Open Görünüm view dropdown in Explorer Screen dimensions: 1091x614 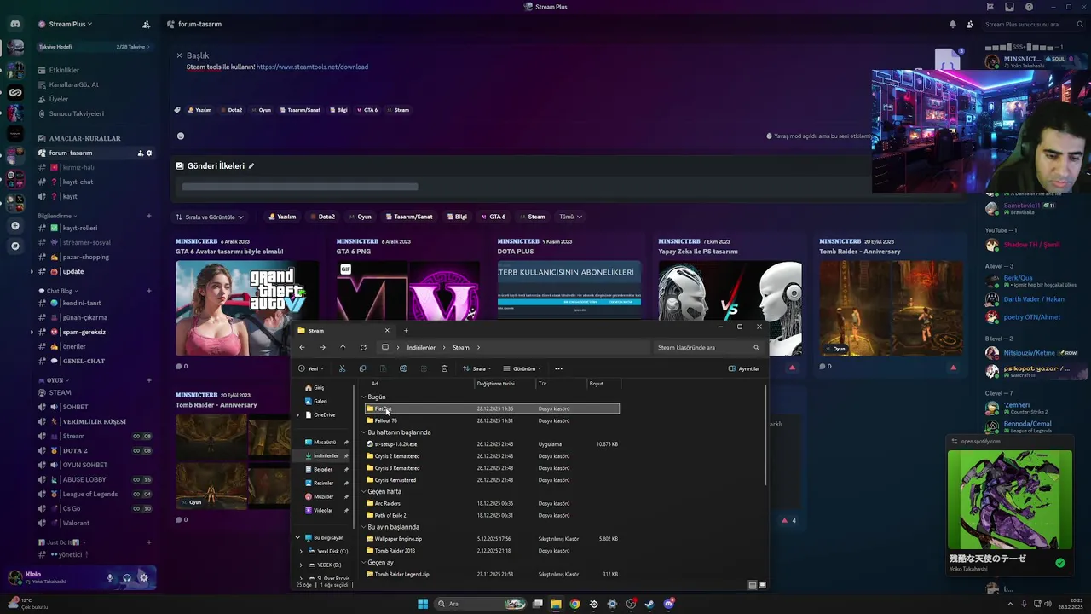tap(522, 368)
